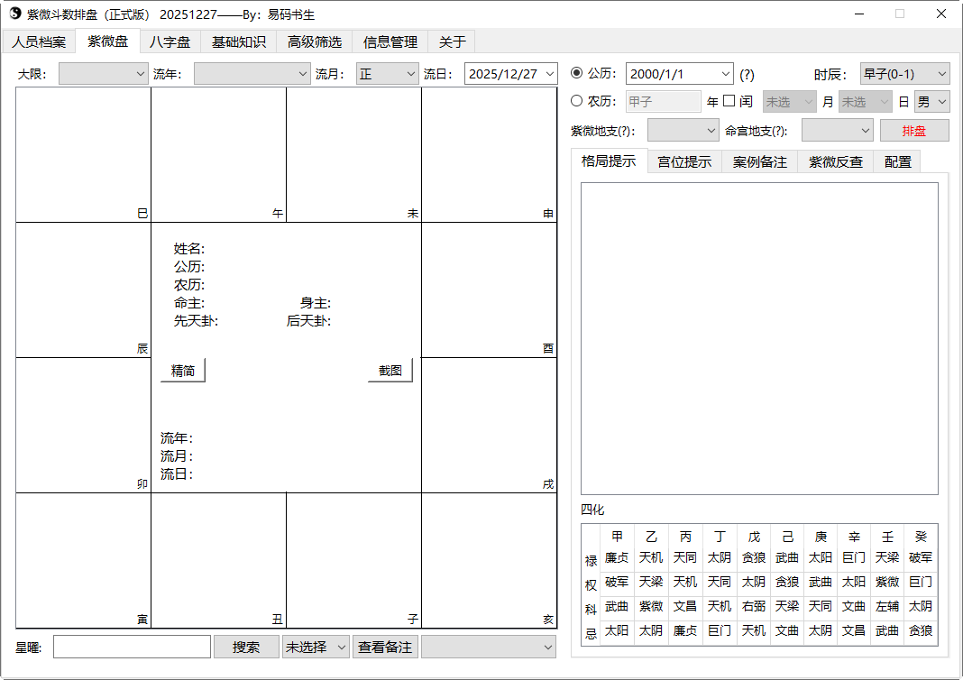Switch to the 八字盘 tab
The image size is (963, 680).
click(x=170, y=41)
